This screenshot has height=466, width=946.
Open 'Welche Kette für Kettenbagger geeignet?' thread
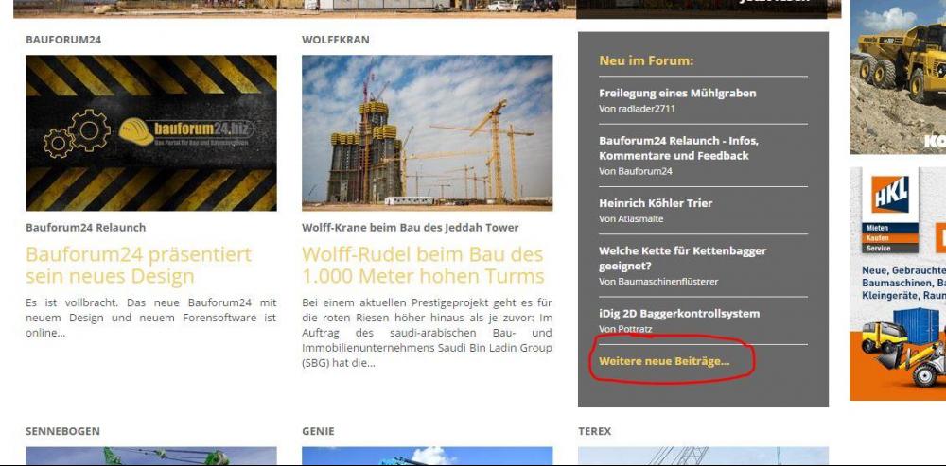pyautogui.click(x=682, y=258)
